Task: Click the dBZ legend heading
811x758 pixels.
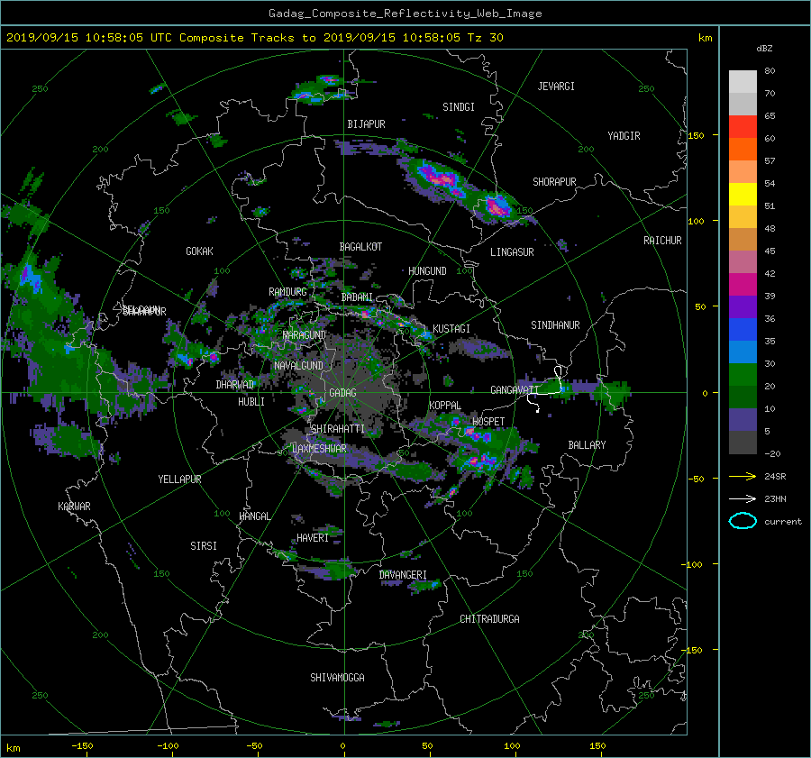Action: pyautogui.click(x=764, y=49)
